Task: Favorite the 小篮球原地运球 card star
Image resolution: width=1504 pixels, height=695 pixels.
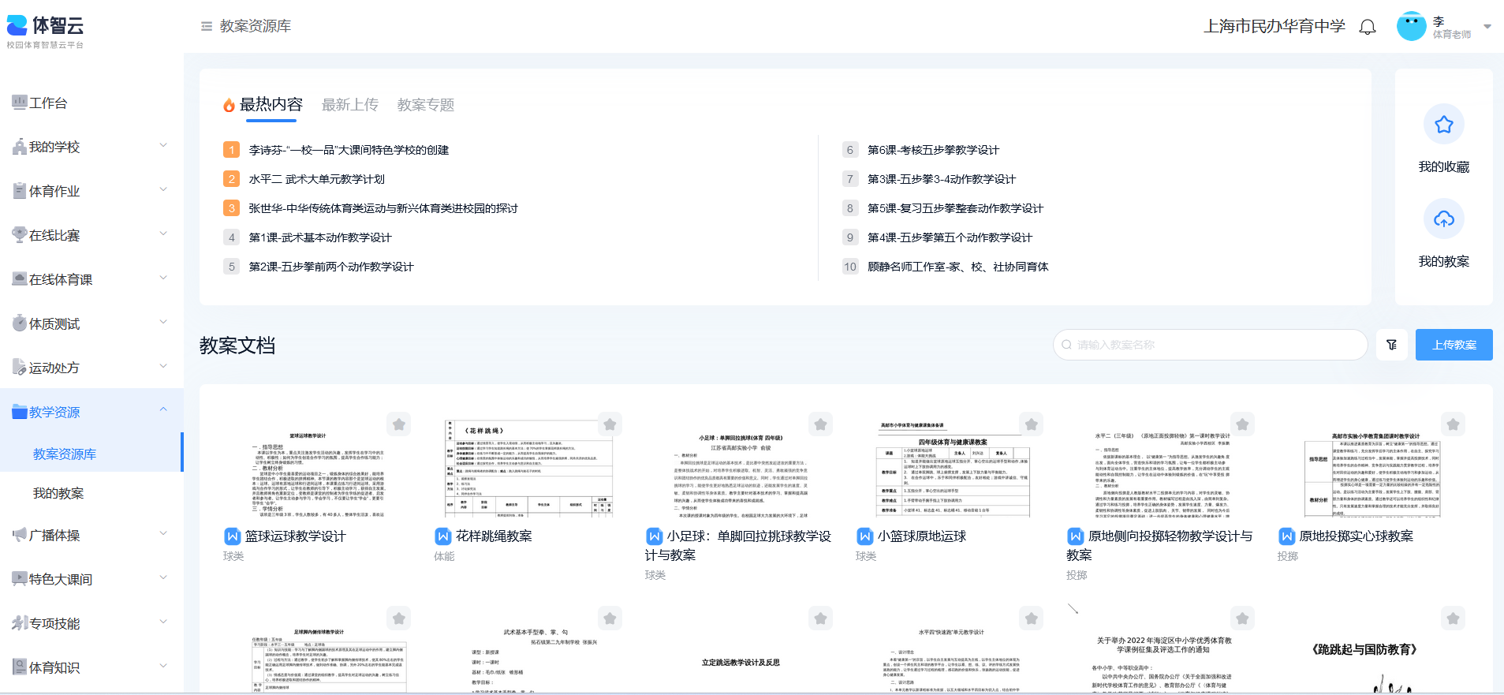Action: [x=1032, y=424]
